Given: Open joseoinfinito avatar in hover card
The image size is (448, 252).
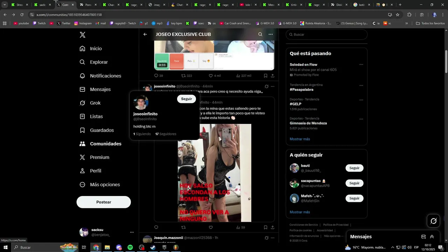Looking at the screenshot, I should point(141,102).
